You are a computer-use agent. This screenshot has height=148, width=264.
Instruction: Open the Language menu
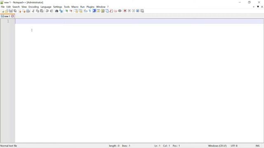(46, 7)
